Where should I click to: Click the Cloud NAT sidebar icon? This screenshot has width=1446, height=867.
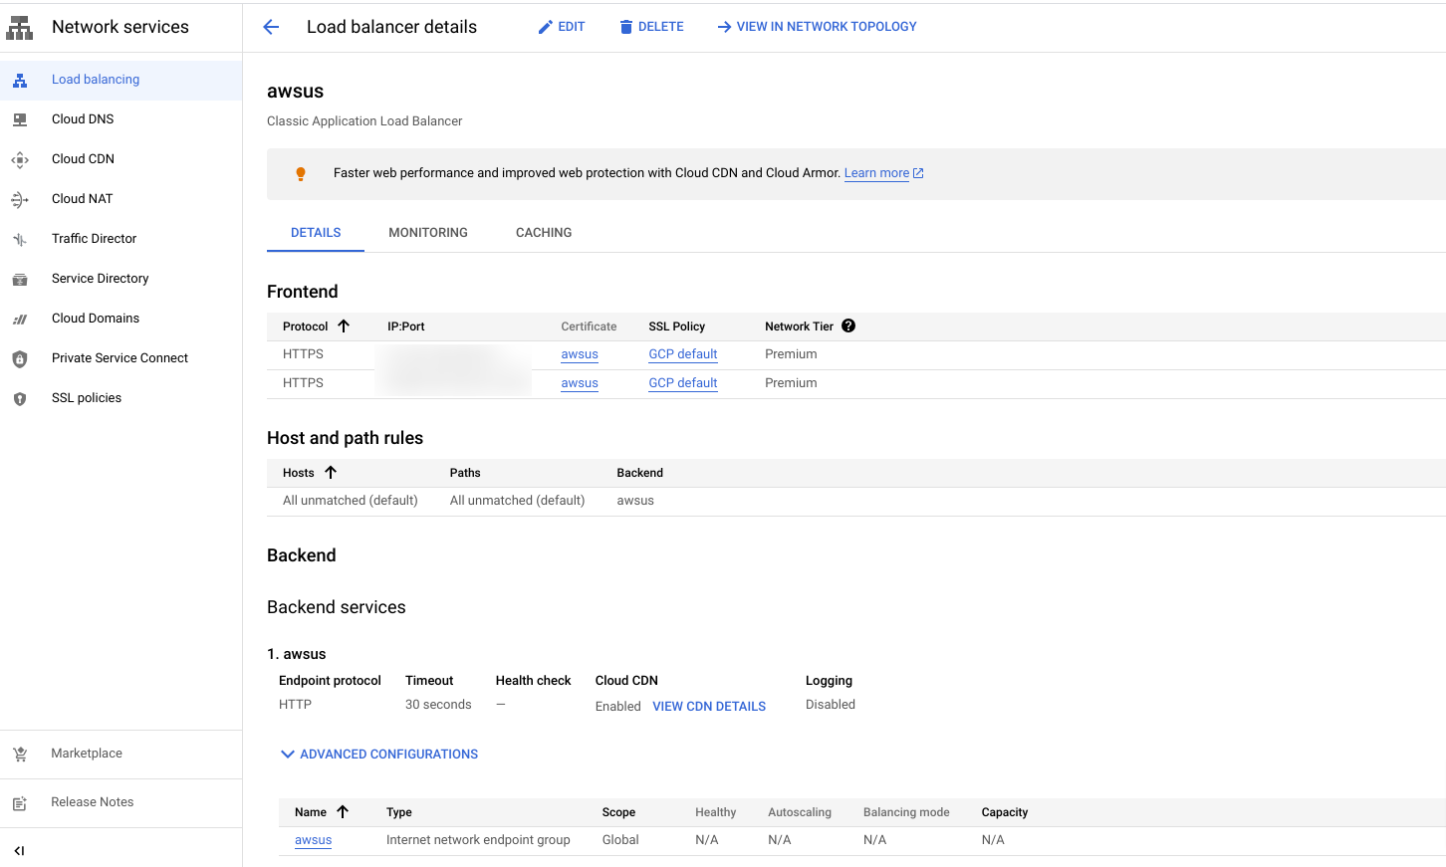(x=20, y=200)
